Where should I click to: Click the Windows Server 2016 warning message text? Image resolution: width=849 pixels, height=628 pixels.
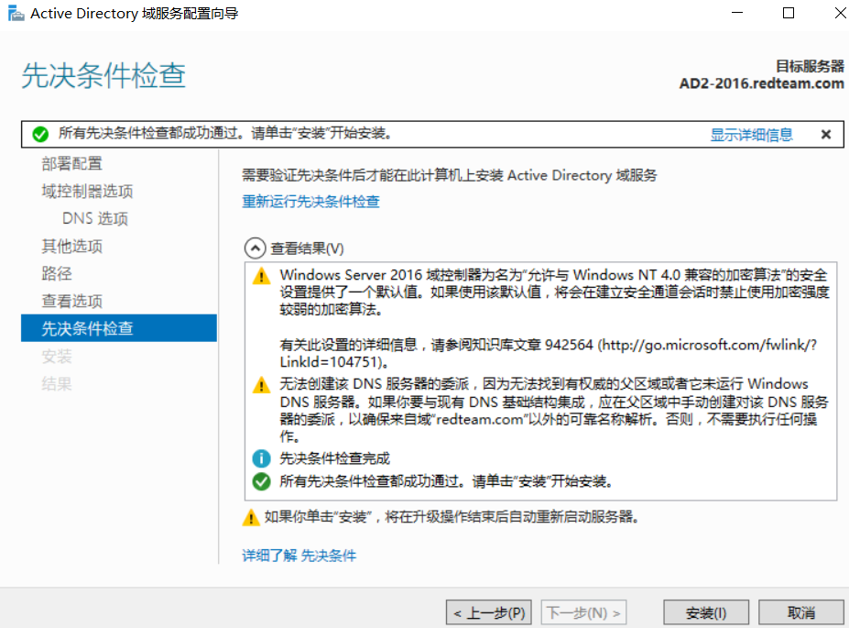554,292
